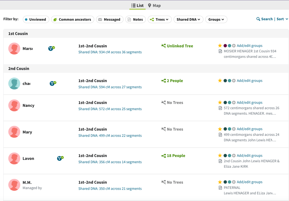Expand the Groups filter dropdown
289x201 pixels.
(x=216, y=19)
